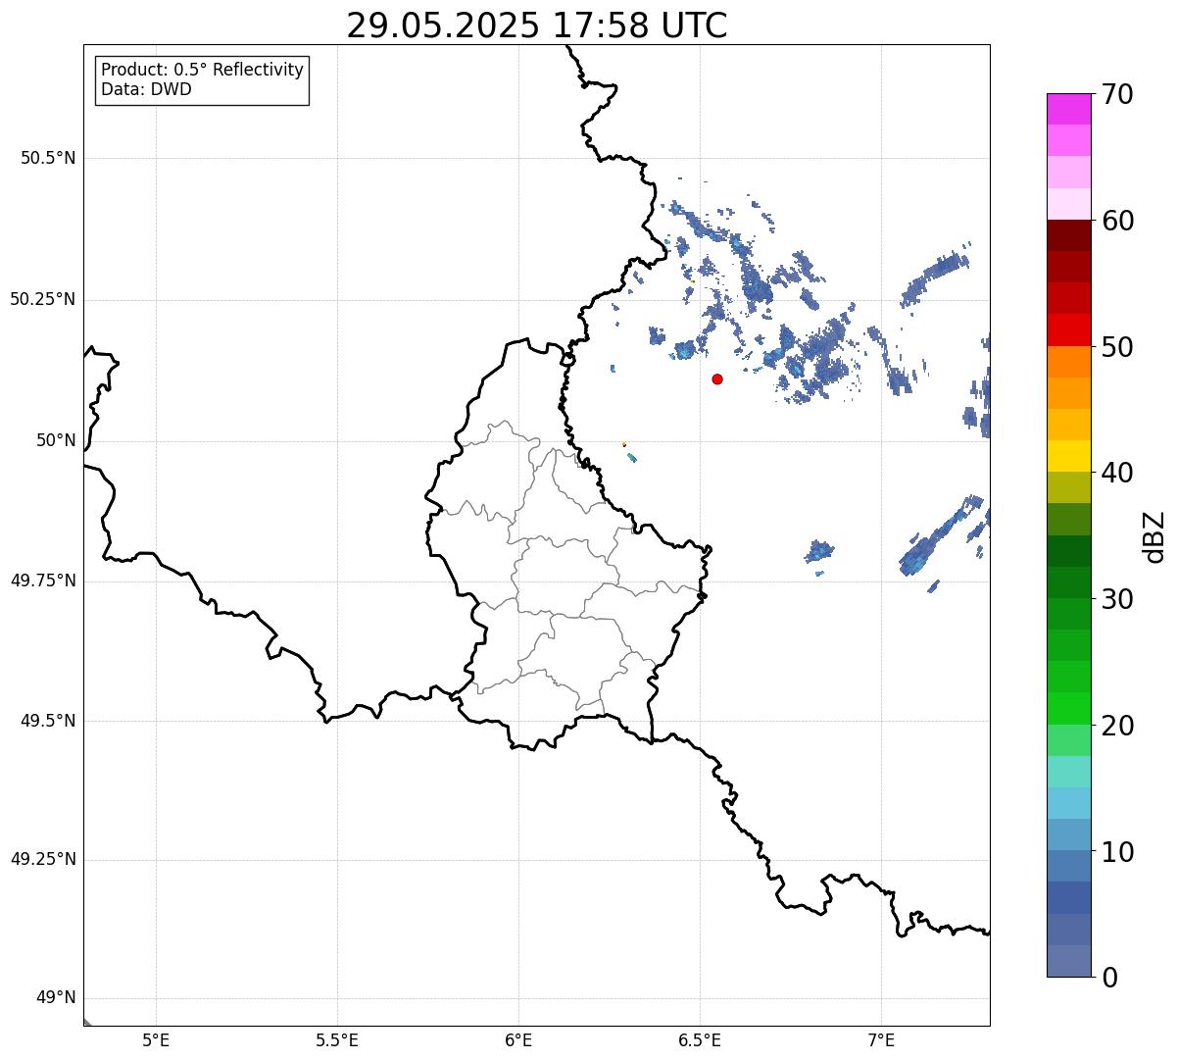Click the red station marker dot
This screenshot has height=1060, width=1178.
click(x=717, y=379)
